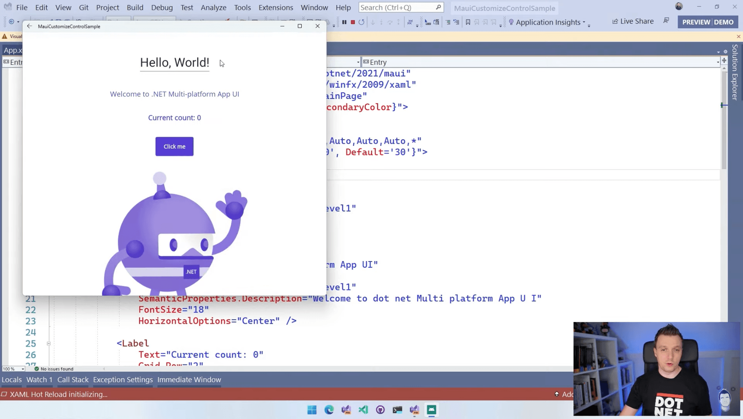
Task: Open the terminal from the taskbar
Action: 397,410
